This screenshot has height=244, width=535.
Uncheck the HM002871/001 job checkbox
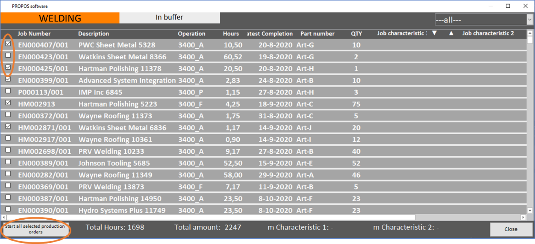click(x=8, y=126)
